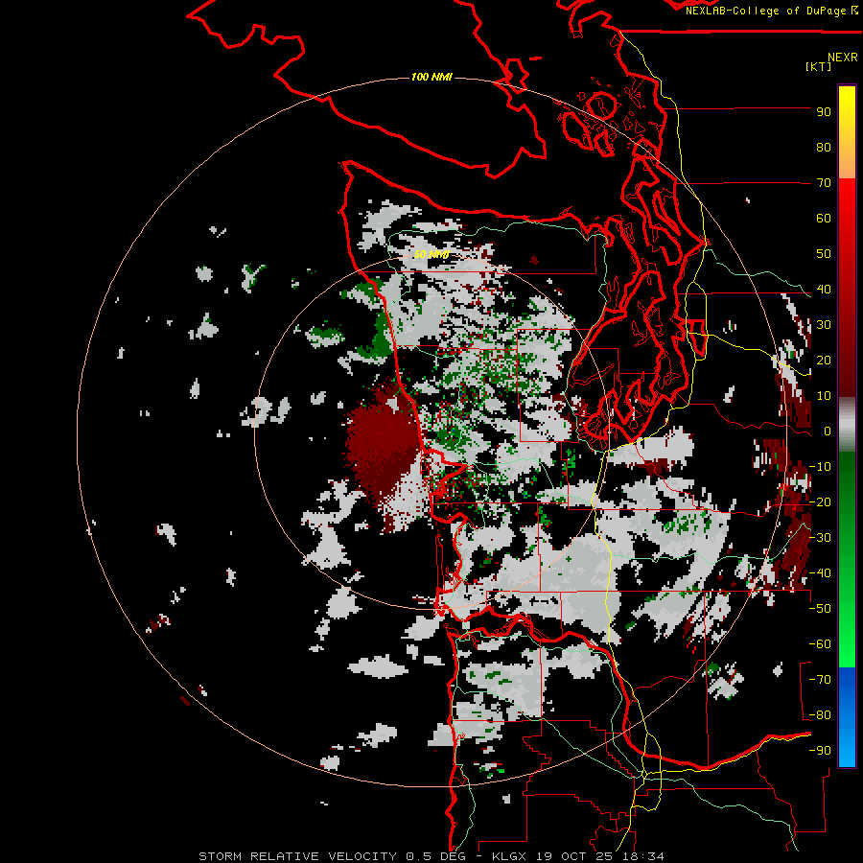863x863 pixels.
Task: Click the 100 NMI range ring label
Action: point(431,77)
